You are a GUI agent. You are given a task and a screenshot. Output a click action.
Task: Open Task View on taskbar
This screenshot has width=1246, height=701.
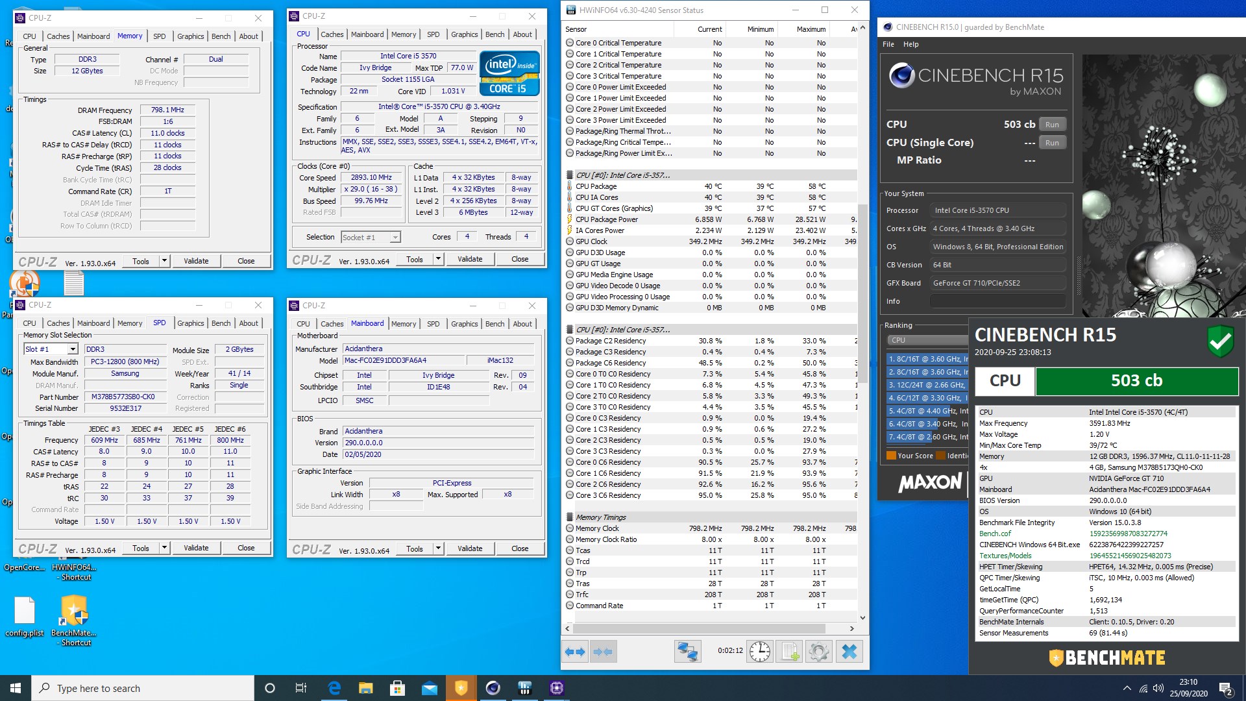301,688
